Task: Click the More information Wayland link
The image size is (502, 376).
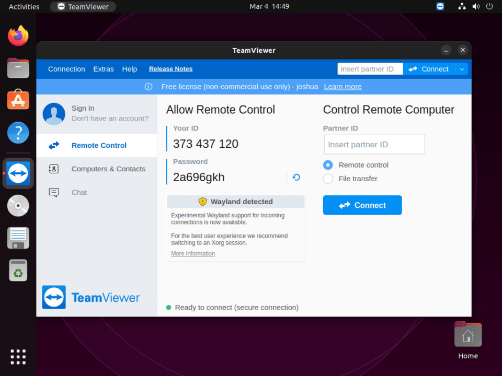Action: (193, 254)
